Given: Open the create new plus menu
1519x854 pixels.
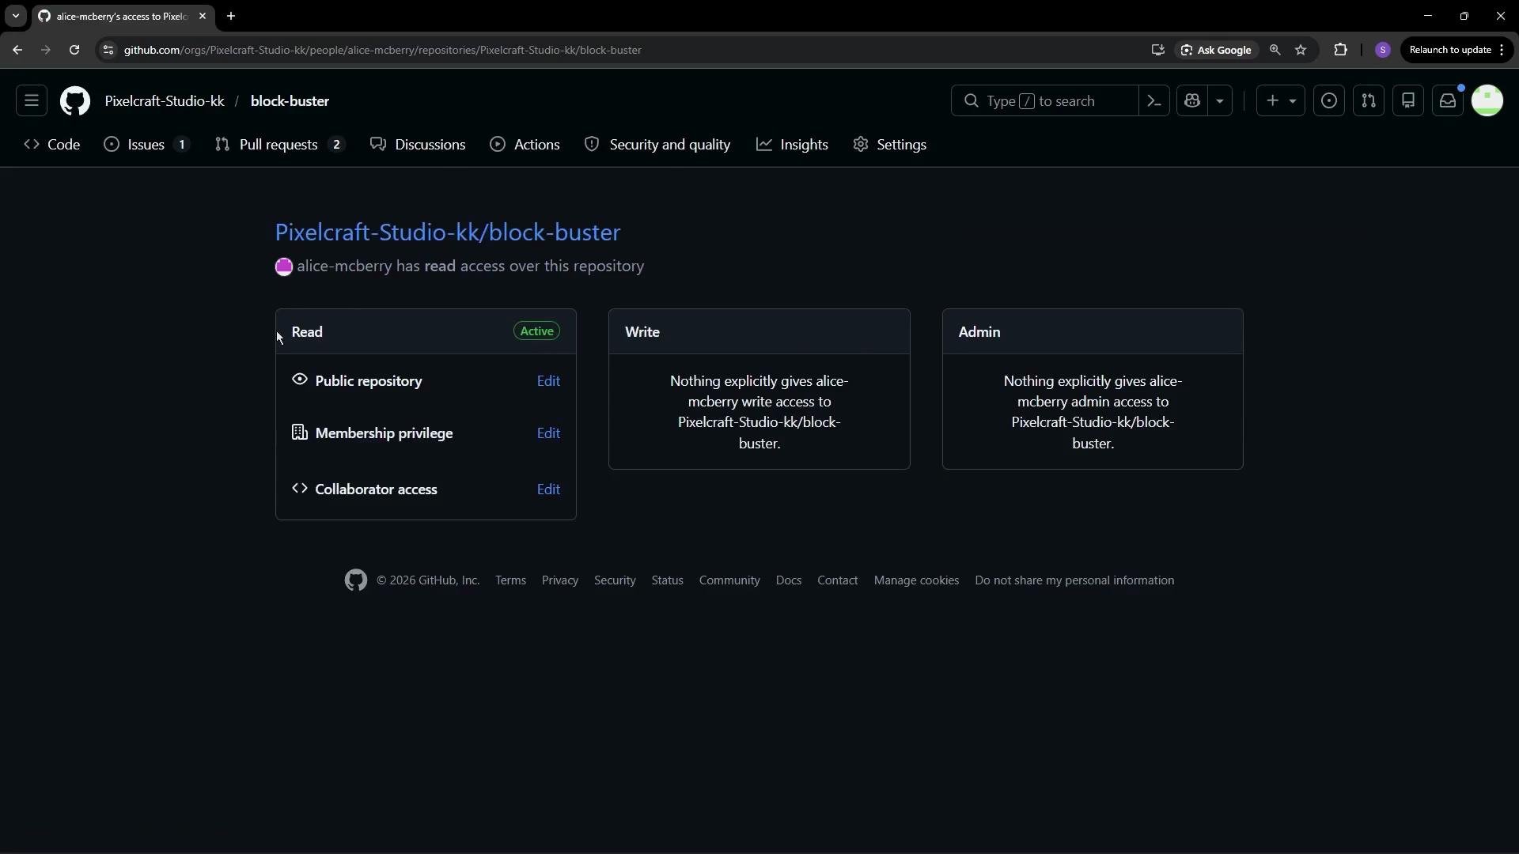Looking at the screenshot, I should coord(1281,101).
